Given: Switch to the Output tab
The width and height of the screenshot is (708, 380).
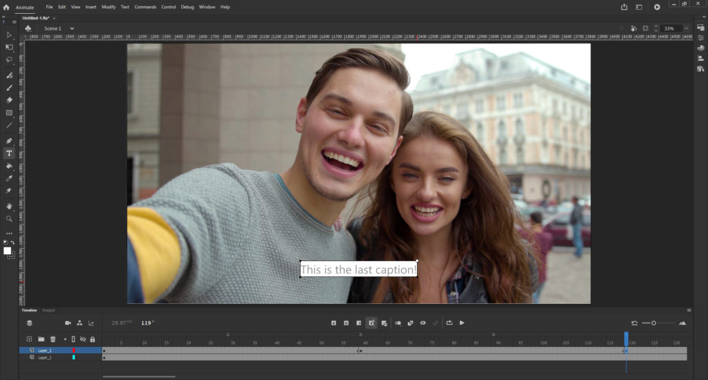Looking at the screenshot, I should click(48, 310).
